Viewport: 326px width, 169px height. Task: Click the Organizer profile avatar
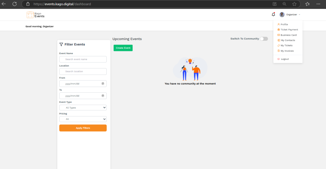282,15
